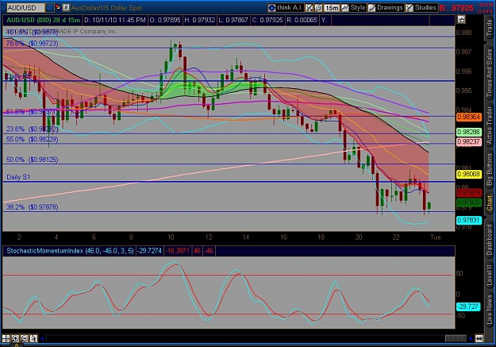
Task: Click the O: 0.97895 open value
Action: click(165, 20)
